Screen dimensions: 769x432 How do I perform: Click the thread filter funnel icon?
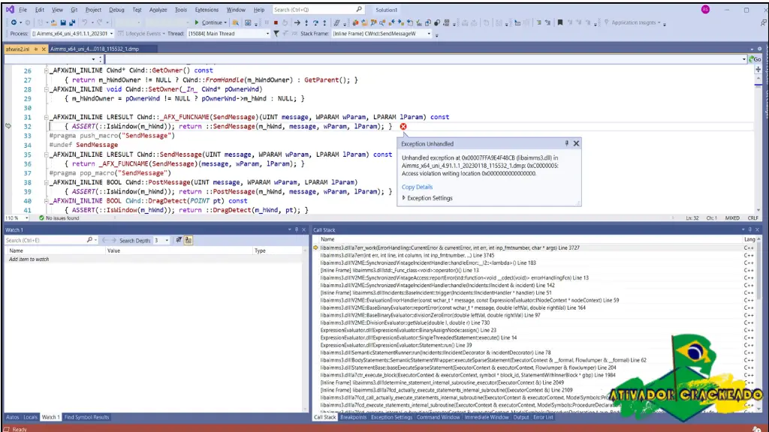(276, 34)
